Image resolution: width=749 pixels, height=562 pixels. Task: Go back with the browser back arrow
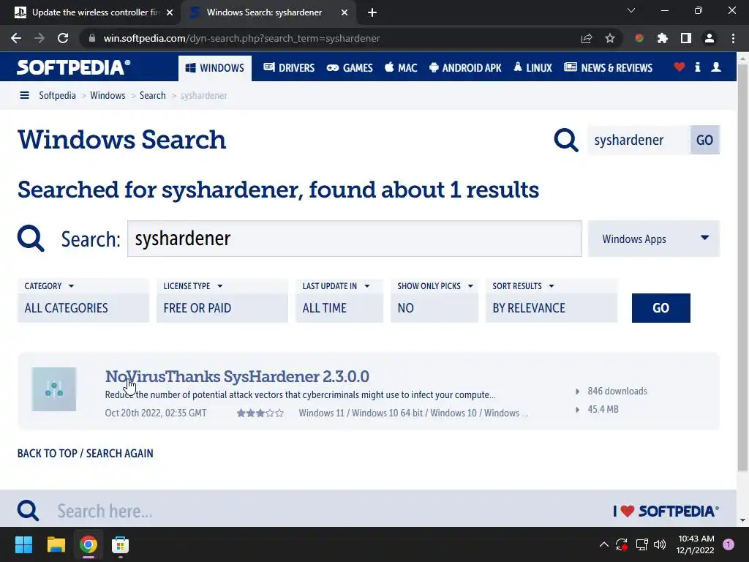point(16,38)
